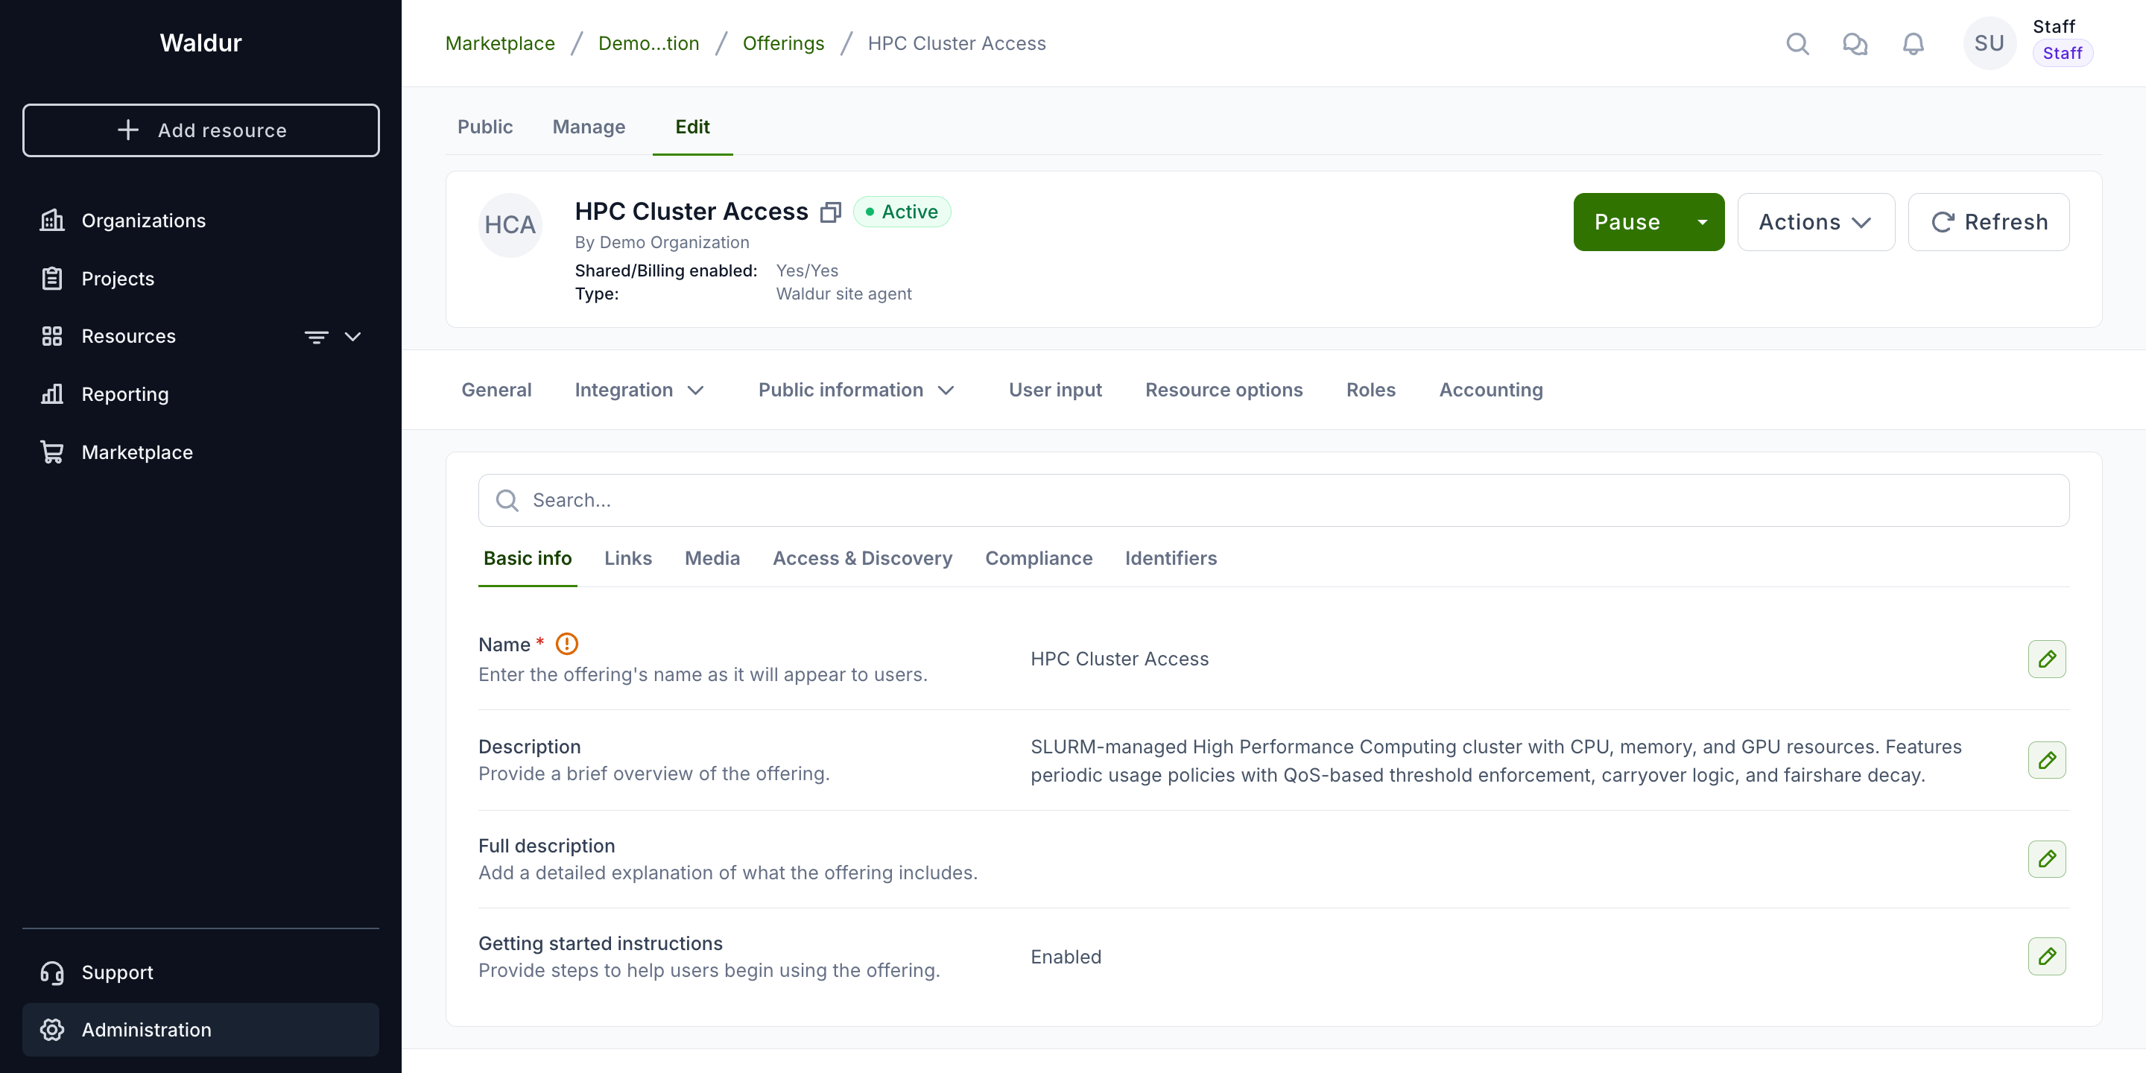Open the Accounting section

(1491, 390)
